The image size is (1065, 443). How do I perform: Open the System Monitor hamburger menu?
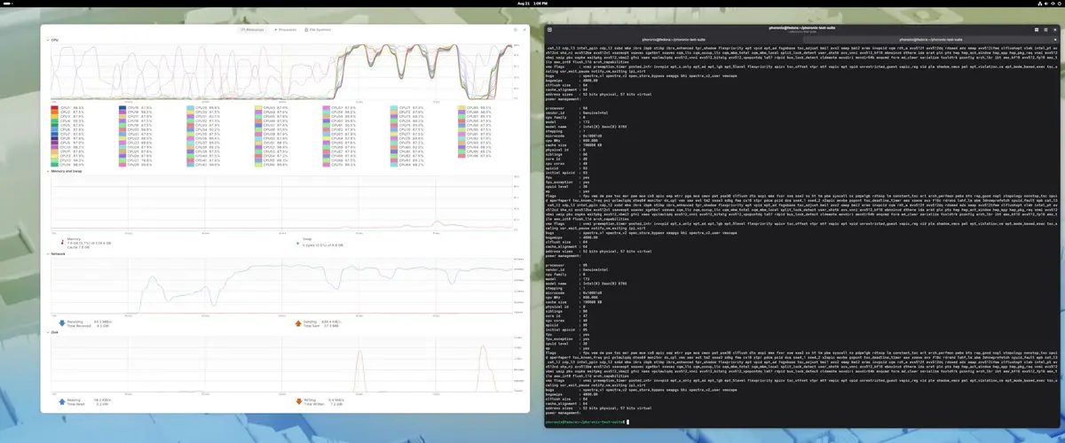pyautogui.click(x=515, y=30)
